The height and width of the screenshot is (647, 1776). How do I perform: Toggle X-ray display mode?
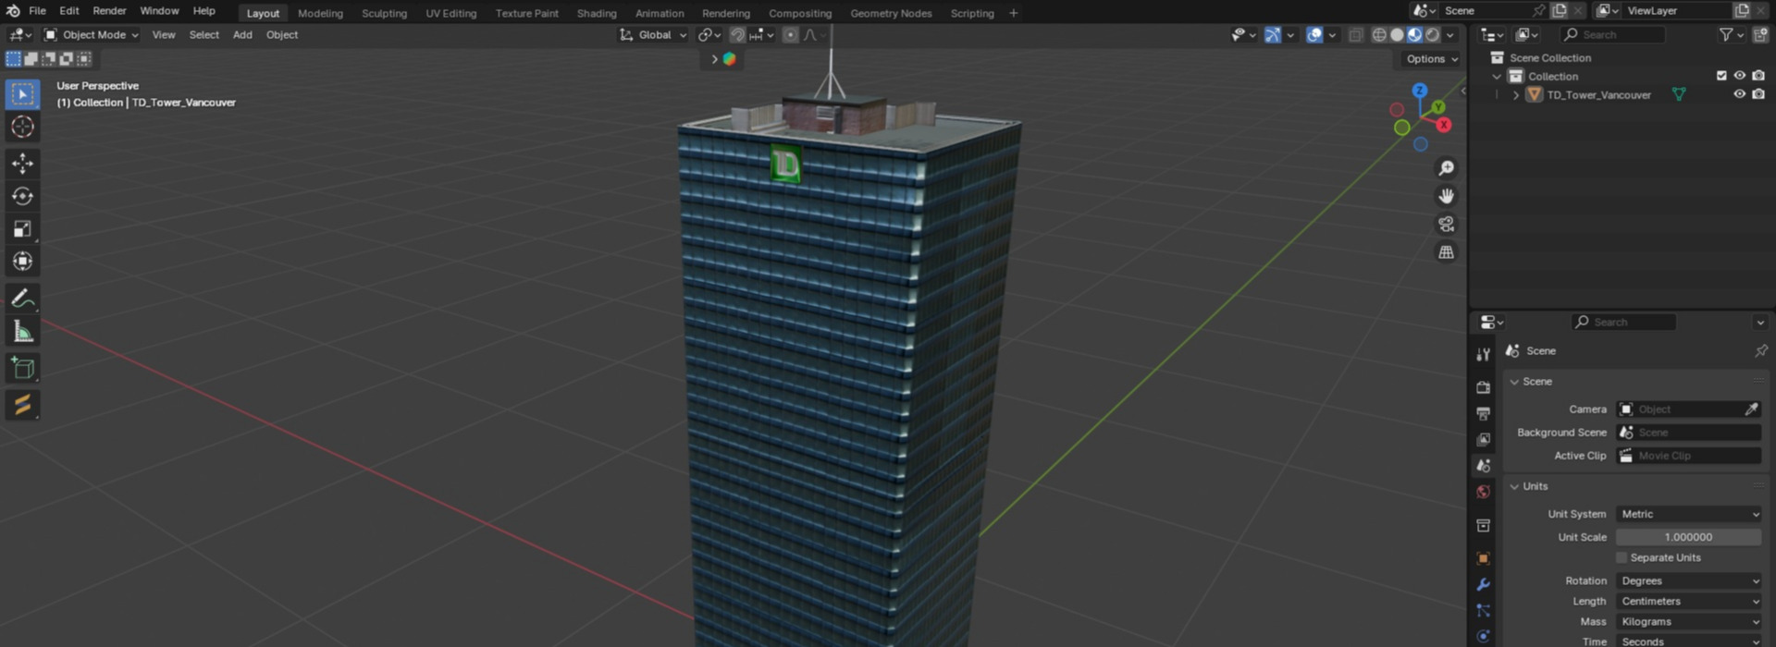1356,35
